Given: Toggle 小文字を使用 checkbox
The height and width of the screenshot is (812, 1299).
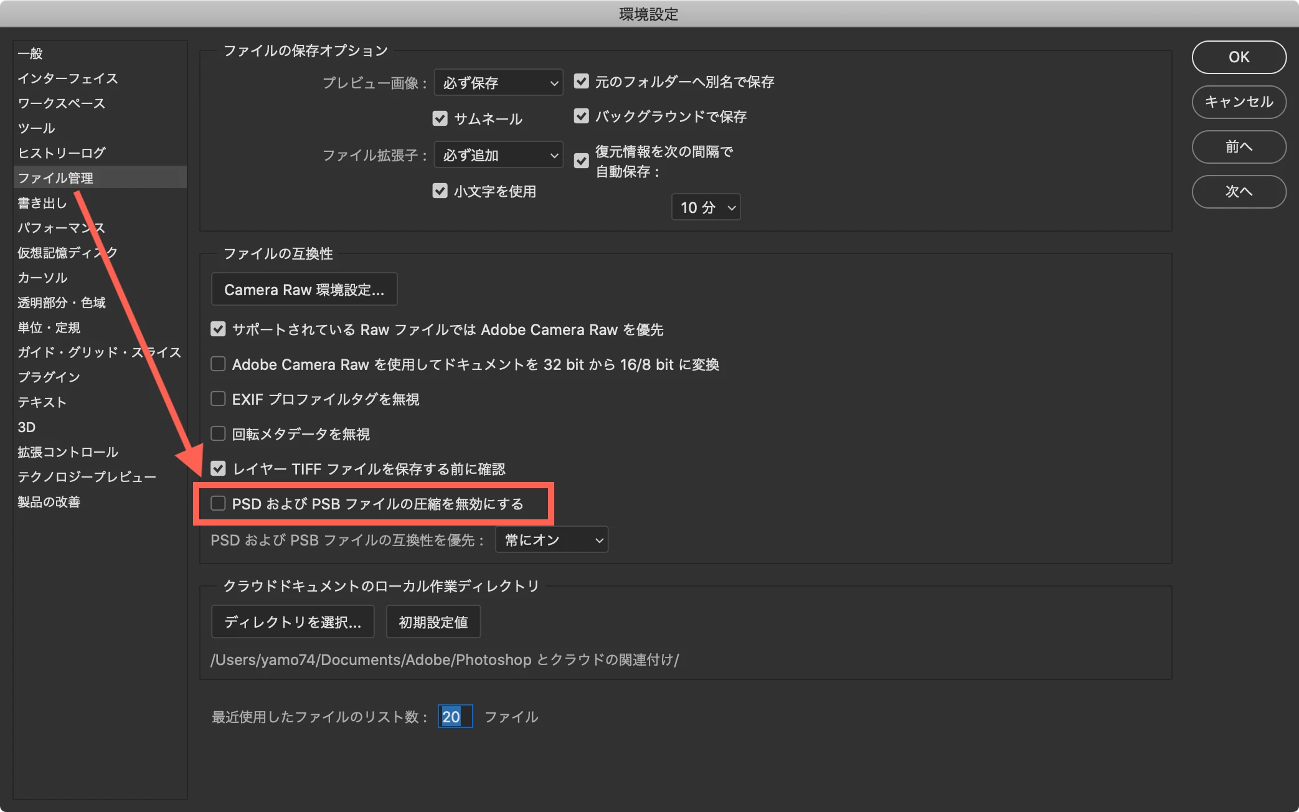Looking at the screenshot, I should pyautogui.click(x=440, y=191).
